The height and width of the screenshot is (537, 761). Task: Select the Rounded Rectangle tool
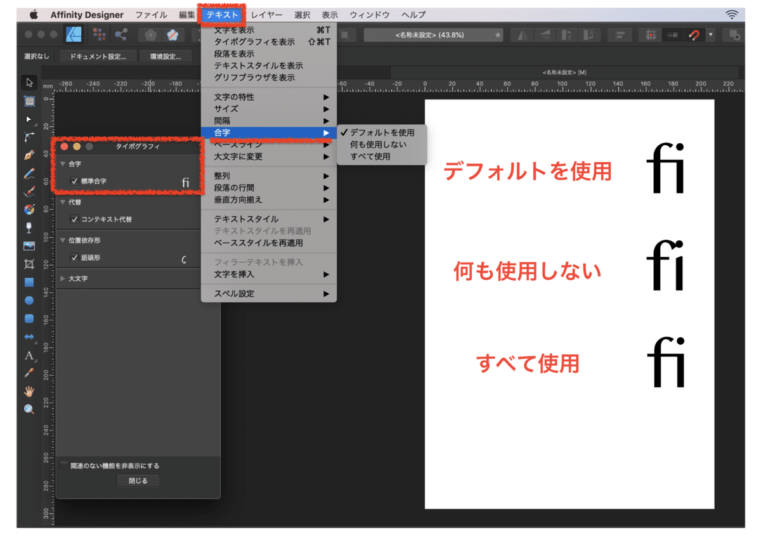[29, 318]
